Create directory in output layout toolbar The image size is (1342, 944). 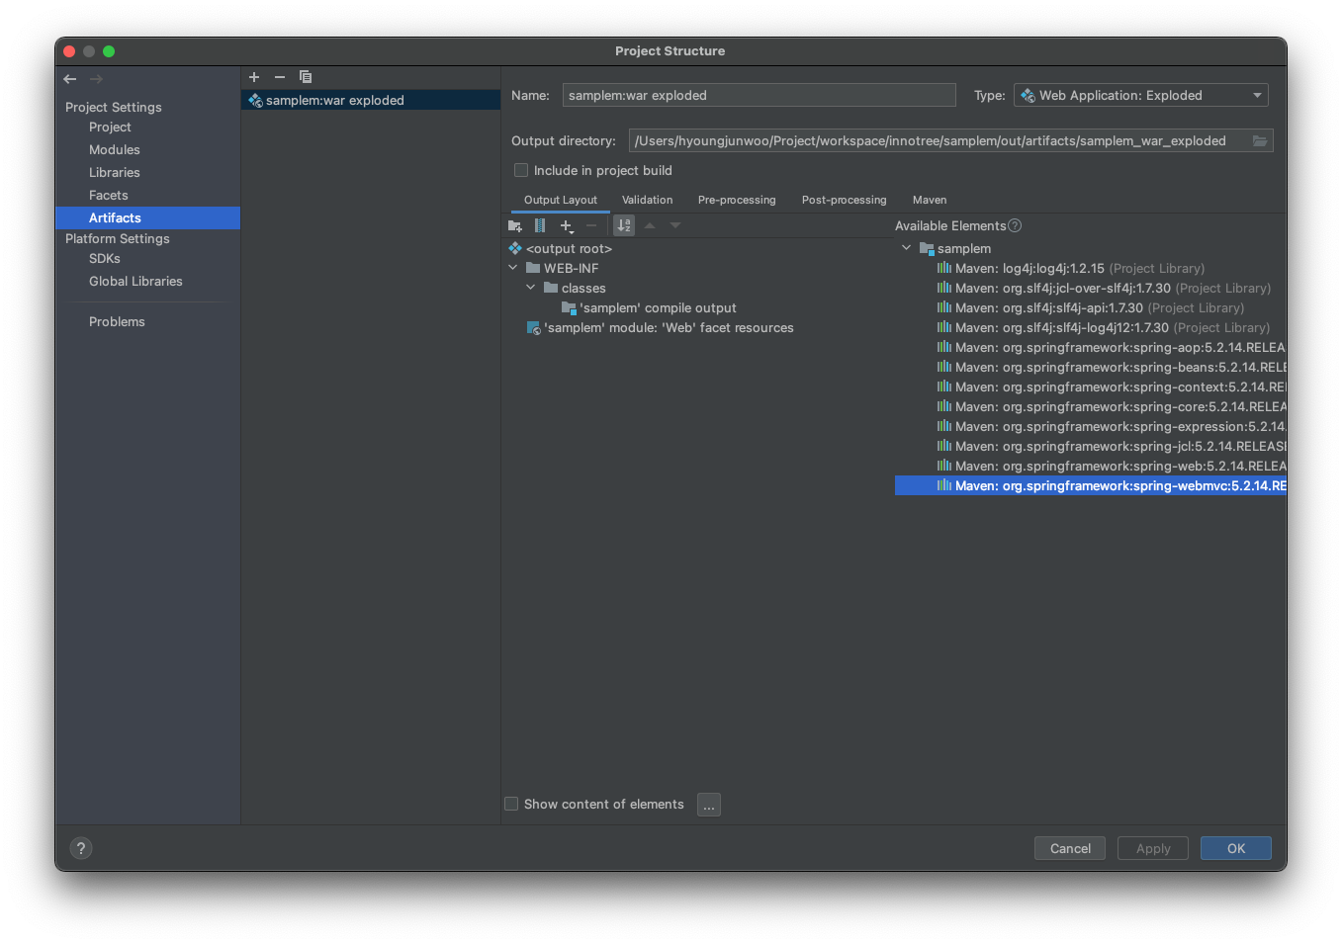pos(514,226)
